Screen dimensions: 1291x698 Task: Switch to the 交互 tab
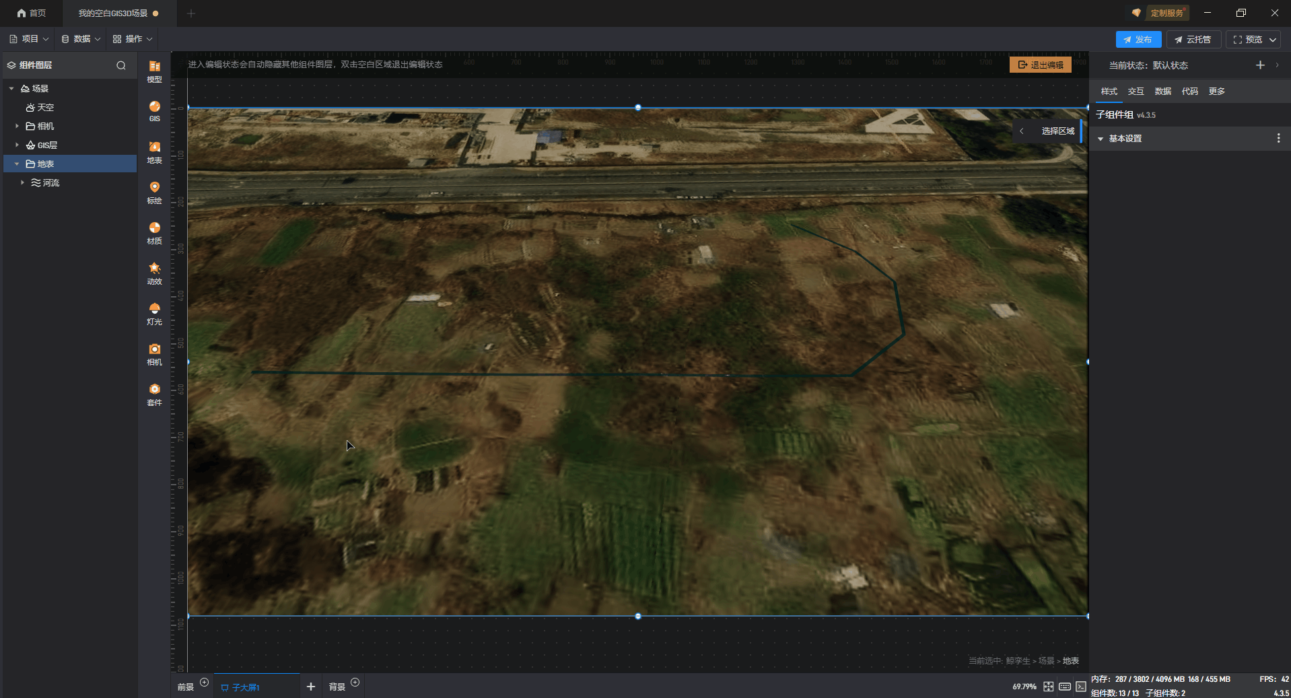pyautogui.click(x=1136, y=92)
